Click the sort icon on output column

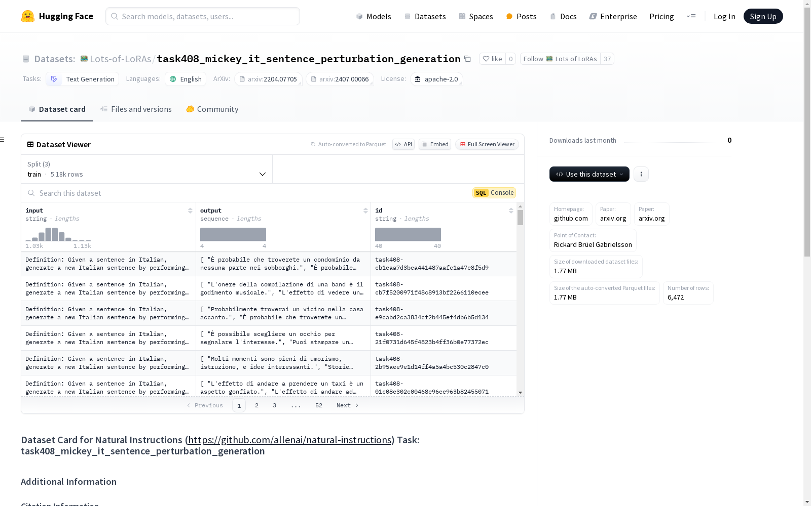pos(365,210)
